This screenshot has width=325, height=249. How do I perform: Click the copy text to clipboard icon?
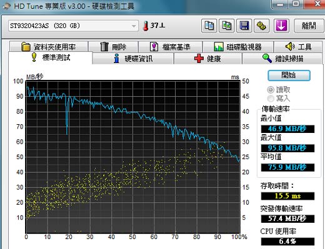click(209, 26)
